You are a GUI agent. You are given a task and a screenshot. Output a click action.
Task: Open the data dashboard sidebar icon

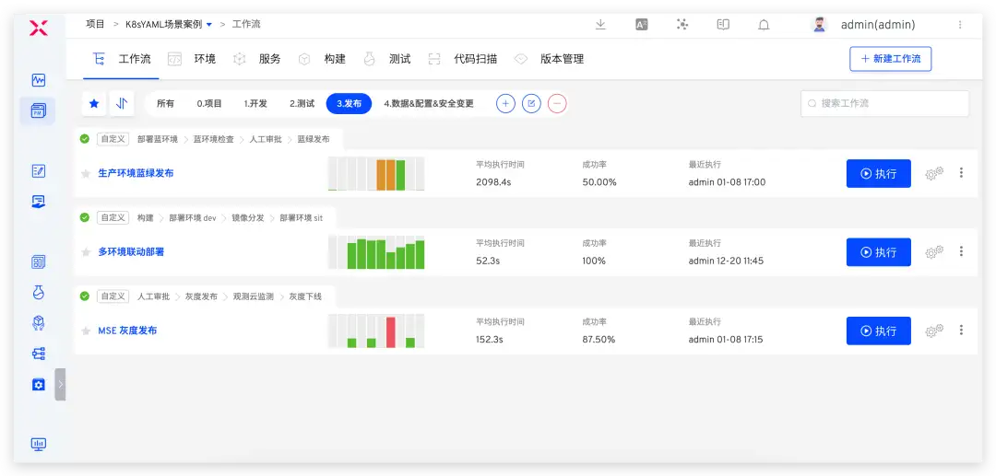pos(38,261)
